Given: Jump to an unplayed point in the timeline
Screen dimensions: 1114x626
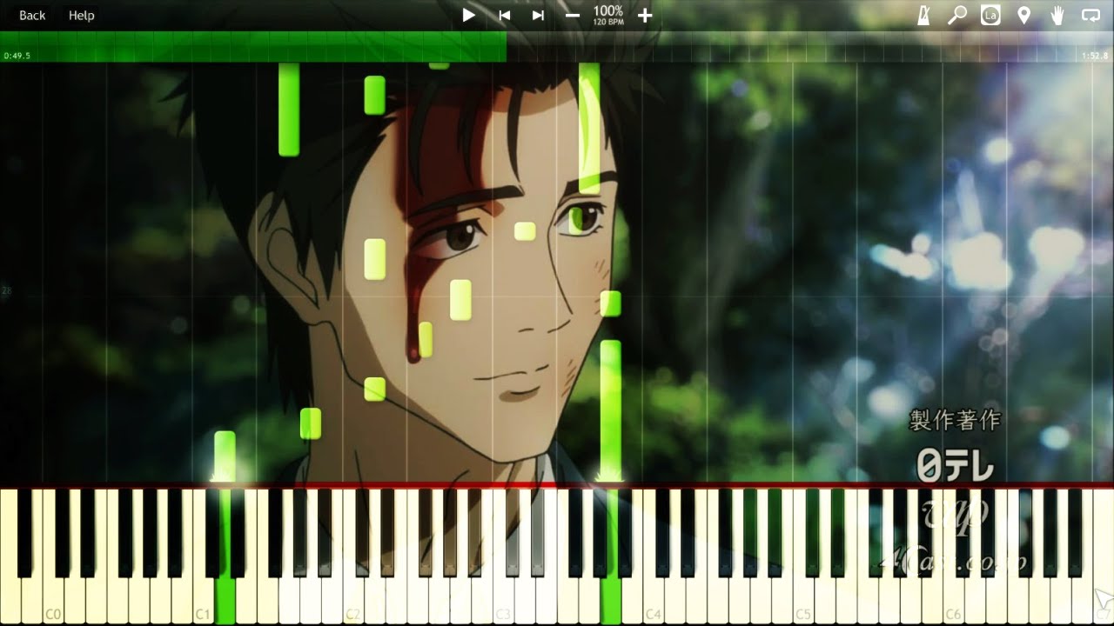Looking at the screenshot, I should (x=809, y=47).
